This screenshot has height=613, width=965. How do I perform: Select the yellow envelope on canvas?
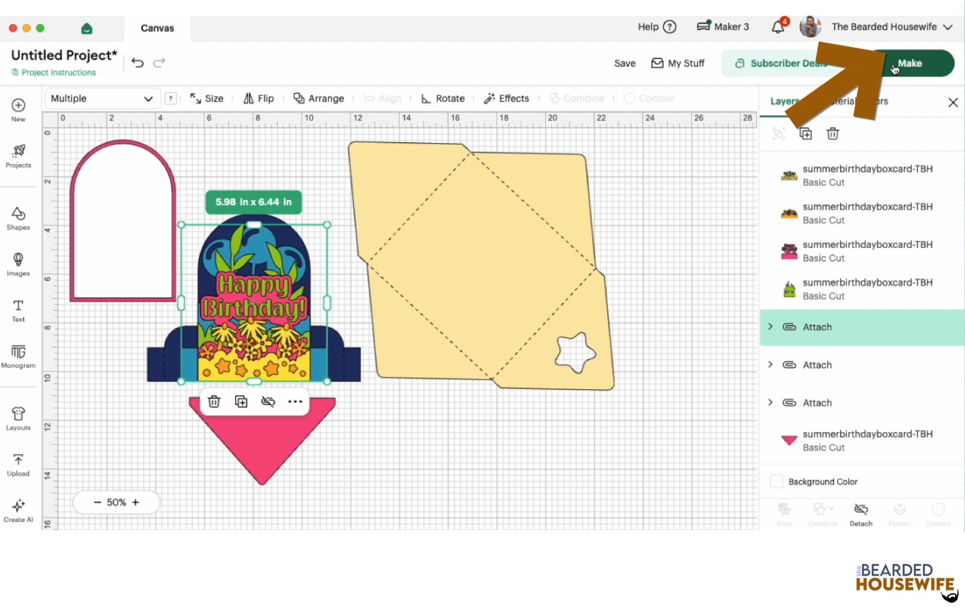click(x=481, y=266)
